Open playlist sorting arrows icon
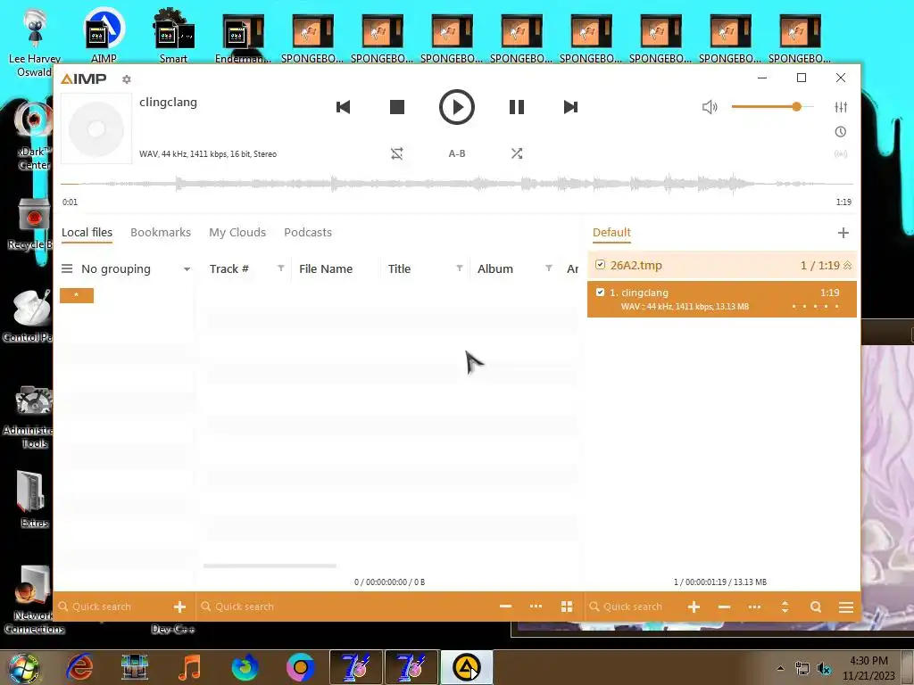The image size is (914, 685). pyautogui.click(x=785, y=607)
